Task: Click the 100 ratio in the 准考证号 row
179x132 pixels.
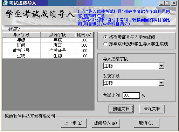Action: pyautogui.click(x=84, y=51)
